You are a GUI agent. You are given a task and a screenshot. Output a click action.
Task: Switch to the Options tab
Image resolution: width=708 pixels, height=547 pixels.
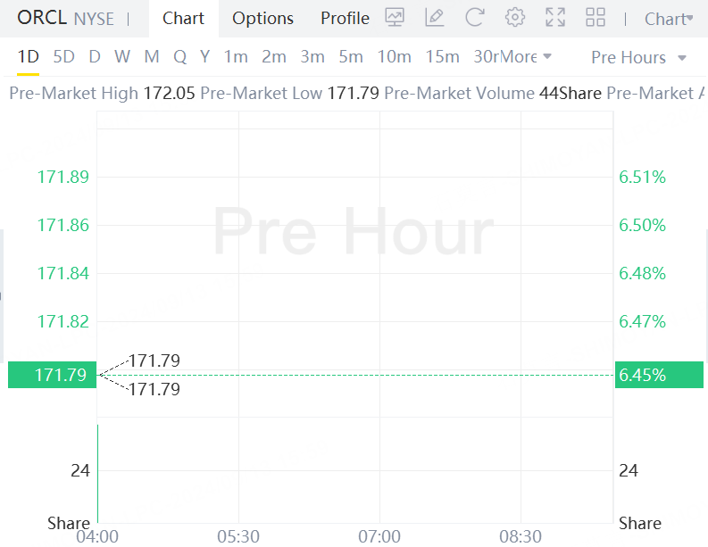click(262, 19)
